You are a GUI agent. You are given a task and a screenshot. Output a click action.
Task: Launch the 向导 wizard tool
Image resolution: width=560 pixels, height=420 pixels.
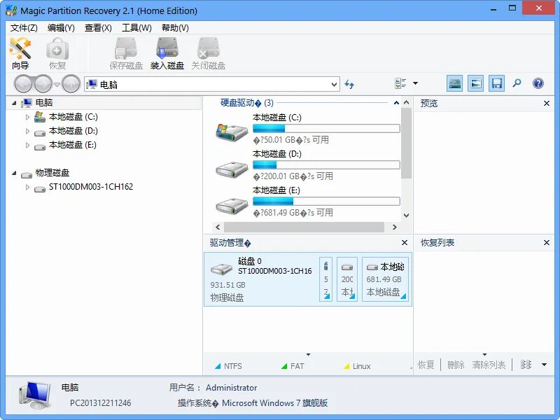pos(20,53)
